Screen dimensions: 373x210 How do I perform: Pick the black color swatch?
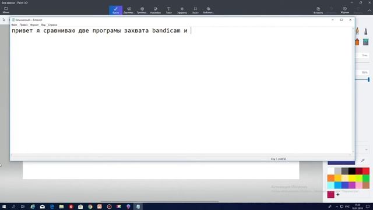pos(352,171)
